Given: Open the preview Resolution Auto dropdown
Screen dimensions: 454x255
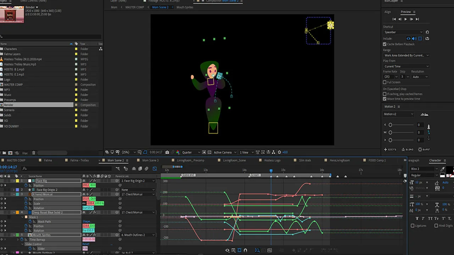Looking at the screenshot, I should click(420, 77).
